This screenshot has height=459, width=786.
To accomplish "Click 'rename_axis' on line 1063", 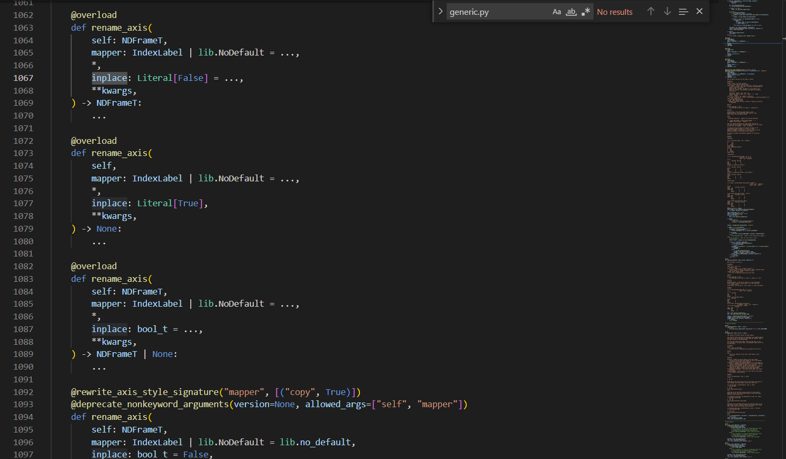I will [119, 27].
